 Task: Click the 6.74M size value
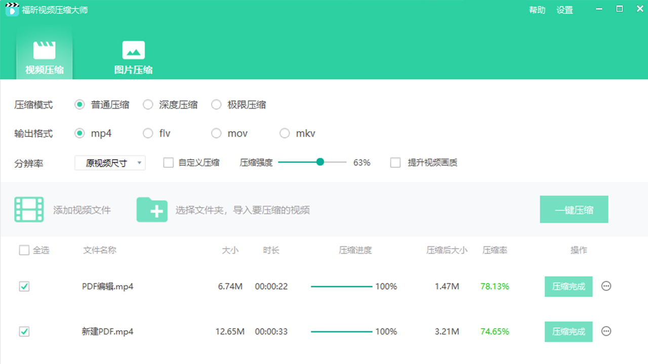(230, 286)
